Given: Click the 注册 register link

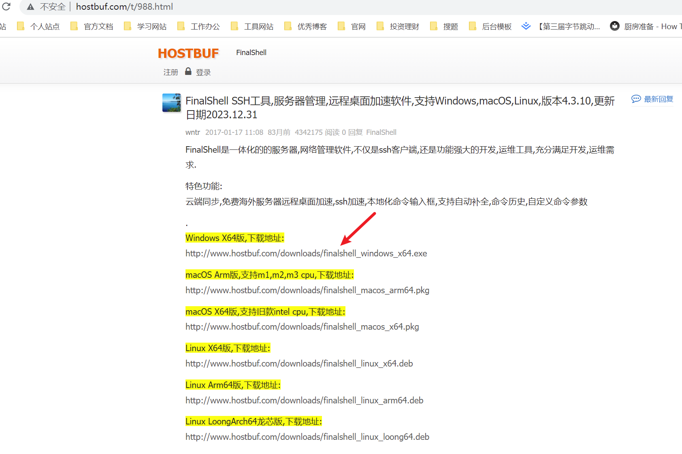Looking at the screenshot, I should point(171,72).
